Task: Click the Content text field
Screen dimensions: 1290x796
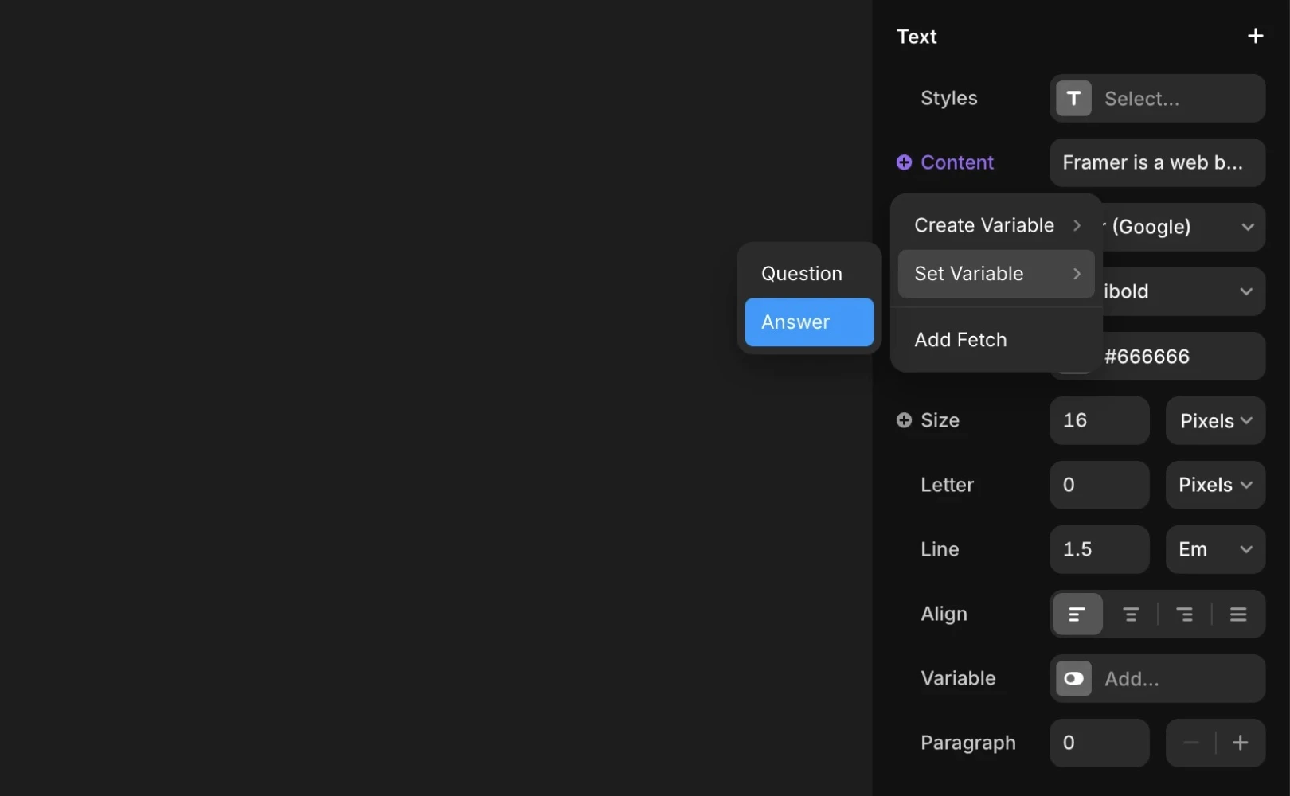Action: coord(1157,163)
